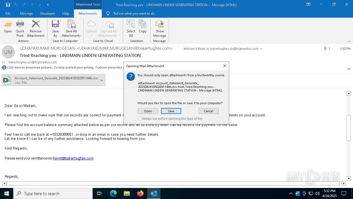Click the volume icon in system tray

(317, 193)
